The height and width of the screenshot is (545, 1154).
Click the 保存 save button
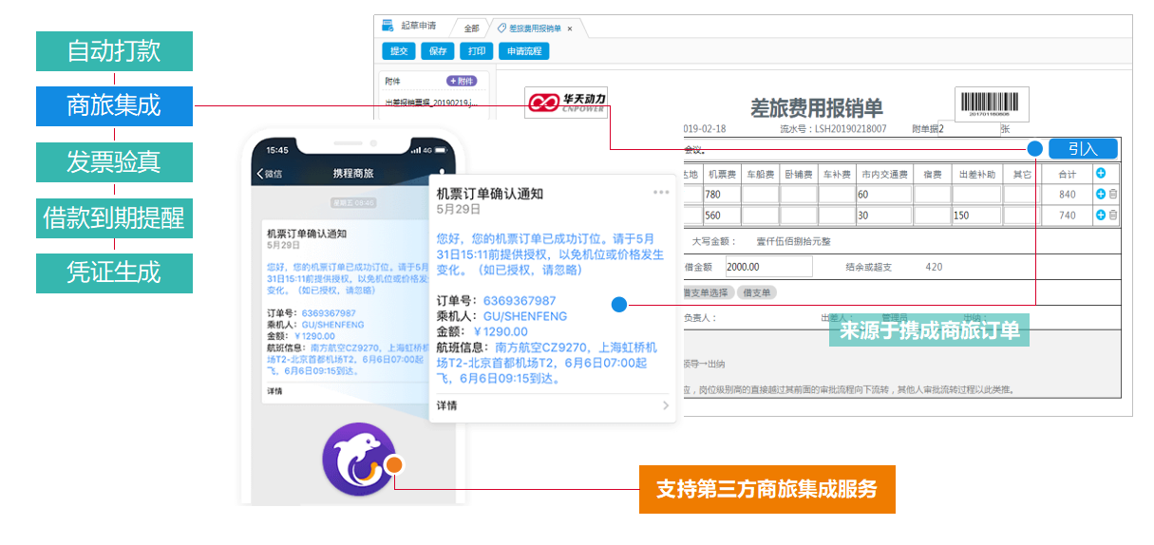[x=438, y=51]
